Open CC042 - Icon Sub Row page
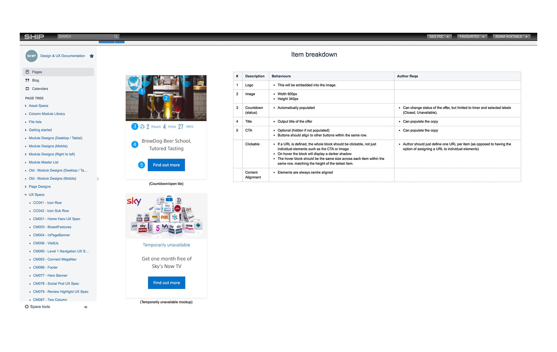The width and height of the screenshot is (557, 352). coord(51,211)
